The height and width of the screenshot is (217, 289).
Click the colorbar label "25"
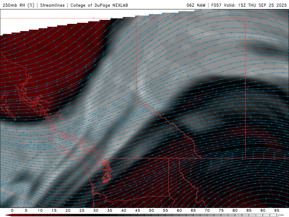(82, 210)
